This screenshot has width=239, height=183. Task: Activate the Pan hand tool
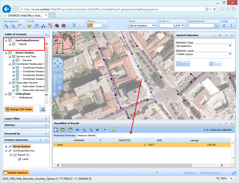coord(20,26)
